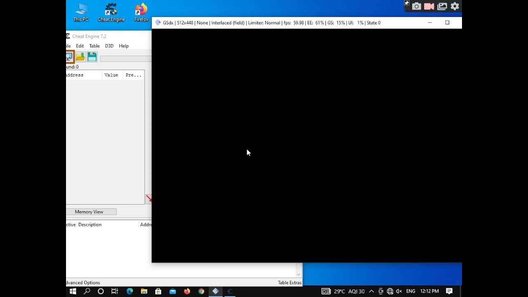Open the network globe icon in tray

[390, 291]
